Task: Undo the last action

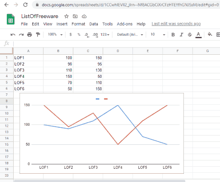Action: (13, 35)
